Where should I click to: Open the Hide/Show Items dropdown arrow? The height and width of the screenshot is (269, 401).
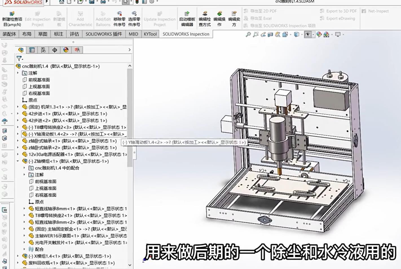point(313,35)
